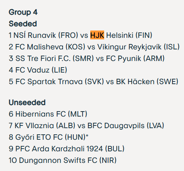Viewport: 184px width, 171px height.
Task: Click BK Häcken (SWE) text
Action: (x=147, y=81)
